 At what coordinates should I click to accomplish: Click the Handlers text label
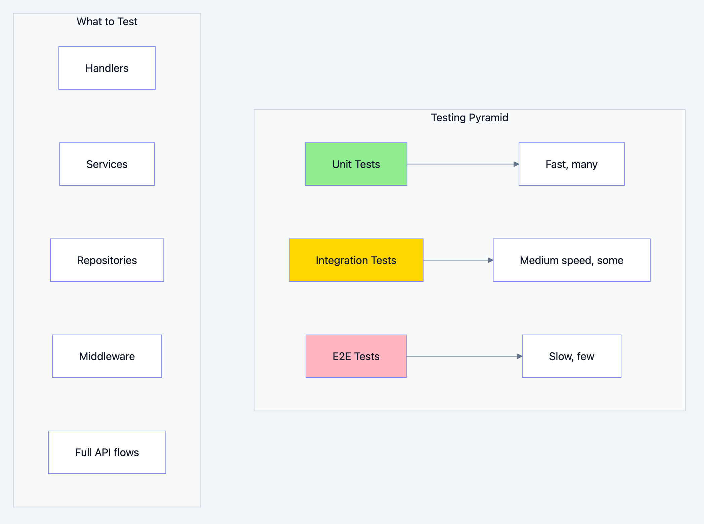[107, 68]
